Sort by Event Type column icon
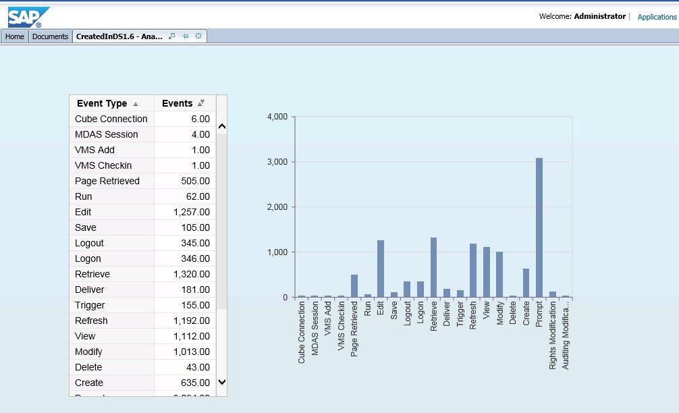 pyautogui.click(x=136, y=104)
